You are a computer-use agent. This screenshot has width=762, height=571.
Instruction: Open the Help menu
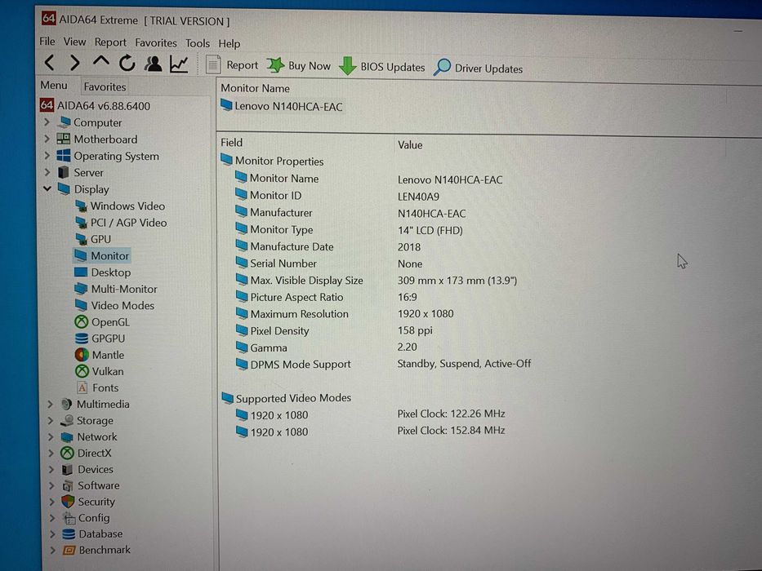coord(229,44)
